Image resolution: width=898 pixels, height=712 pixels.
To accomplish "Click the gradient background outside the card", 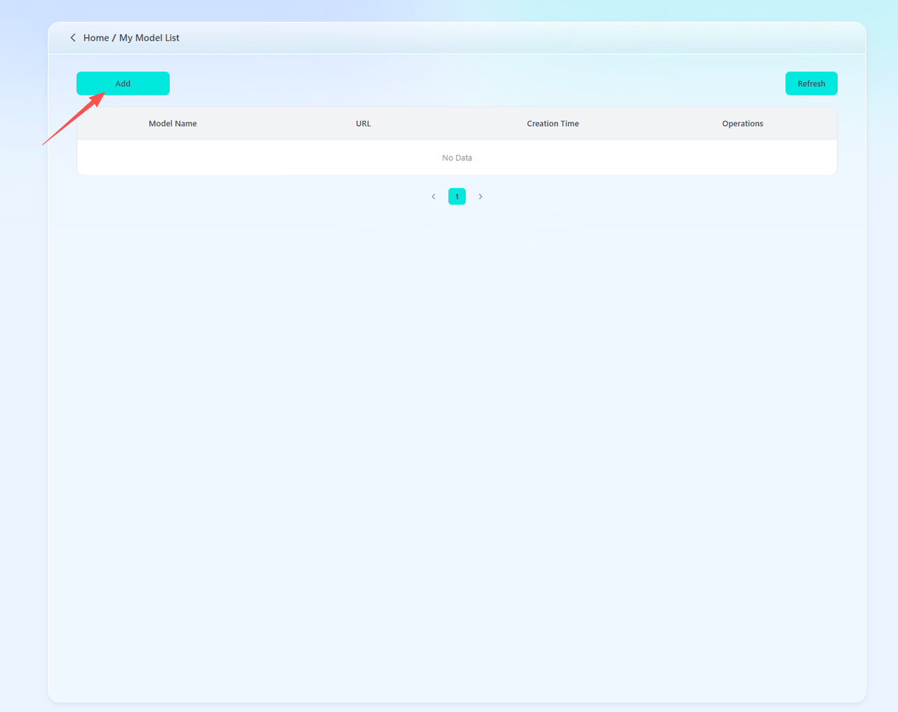I will (22, 351).
